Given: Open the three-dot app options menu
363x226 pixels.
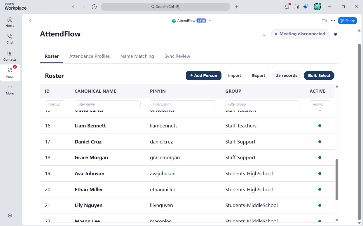Looking at the screenshot, I should [333, 21].
